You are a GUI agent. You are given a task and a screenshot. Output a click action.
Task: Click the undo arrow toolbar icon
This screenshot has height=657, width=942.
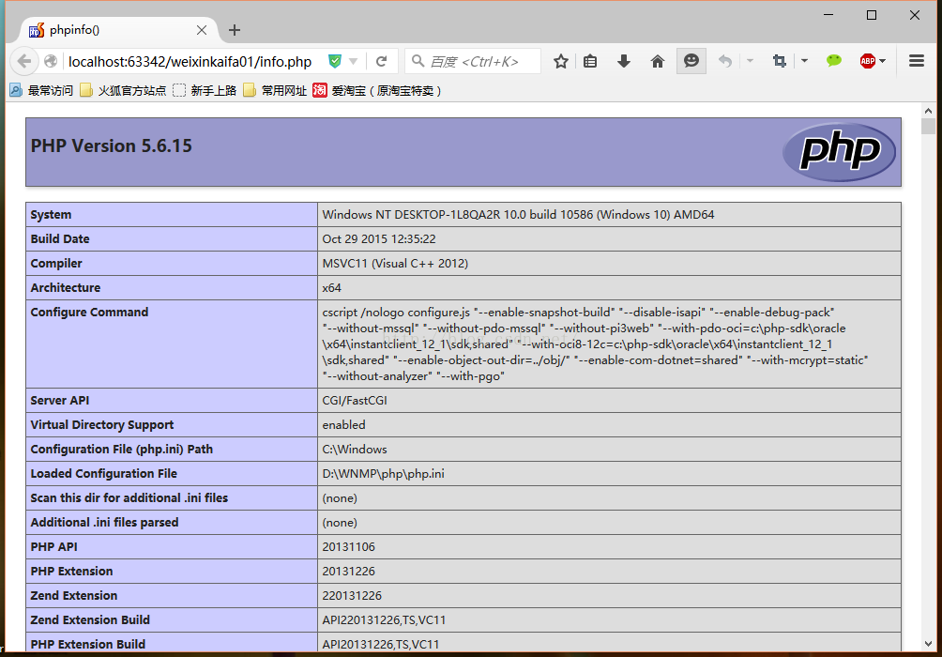[725, 61]
